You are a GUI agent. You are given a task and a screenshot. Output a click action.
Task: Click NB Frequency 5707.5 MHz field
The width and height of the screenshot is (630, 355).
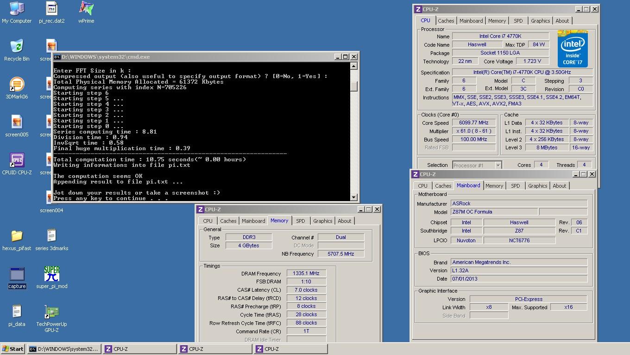[341, 254]
